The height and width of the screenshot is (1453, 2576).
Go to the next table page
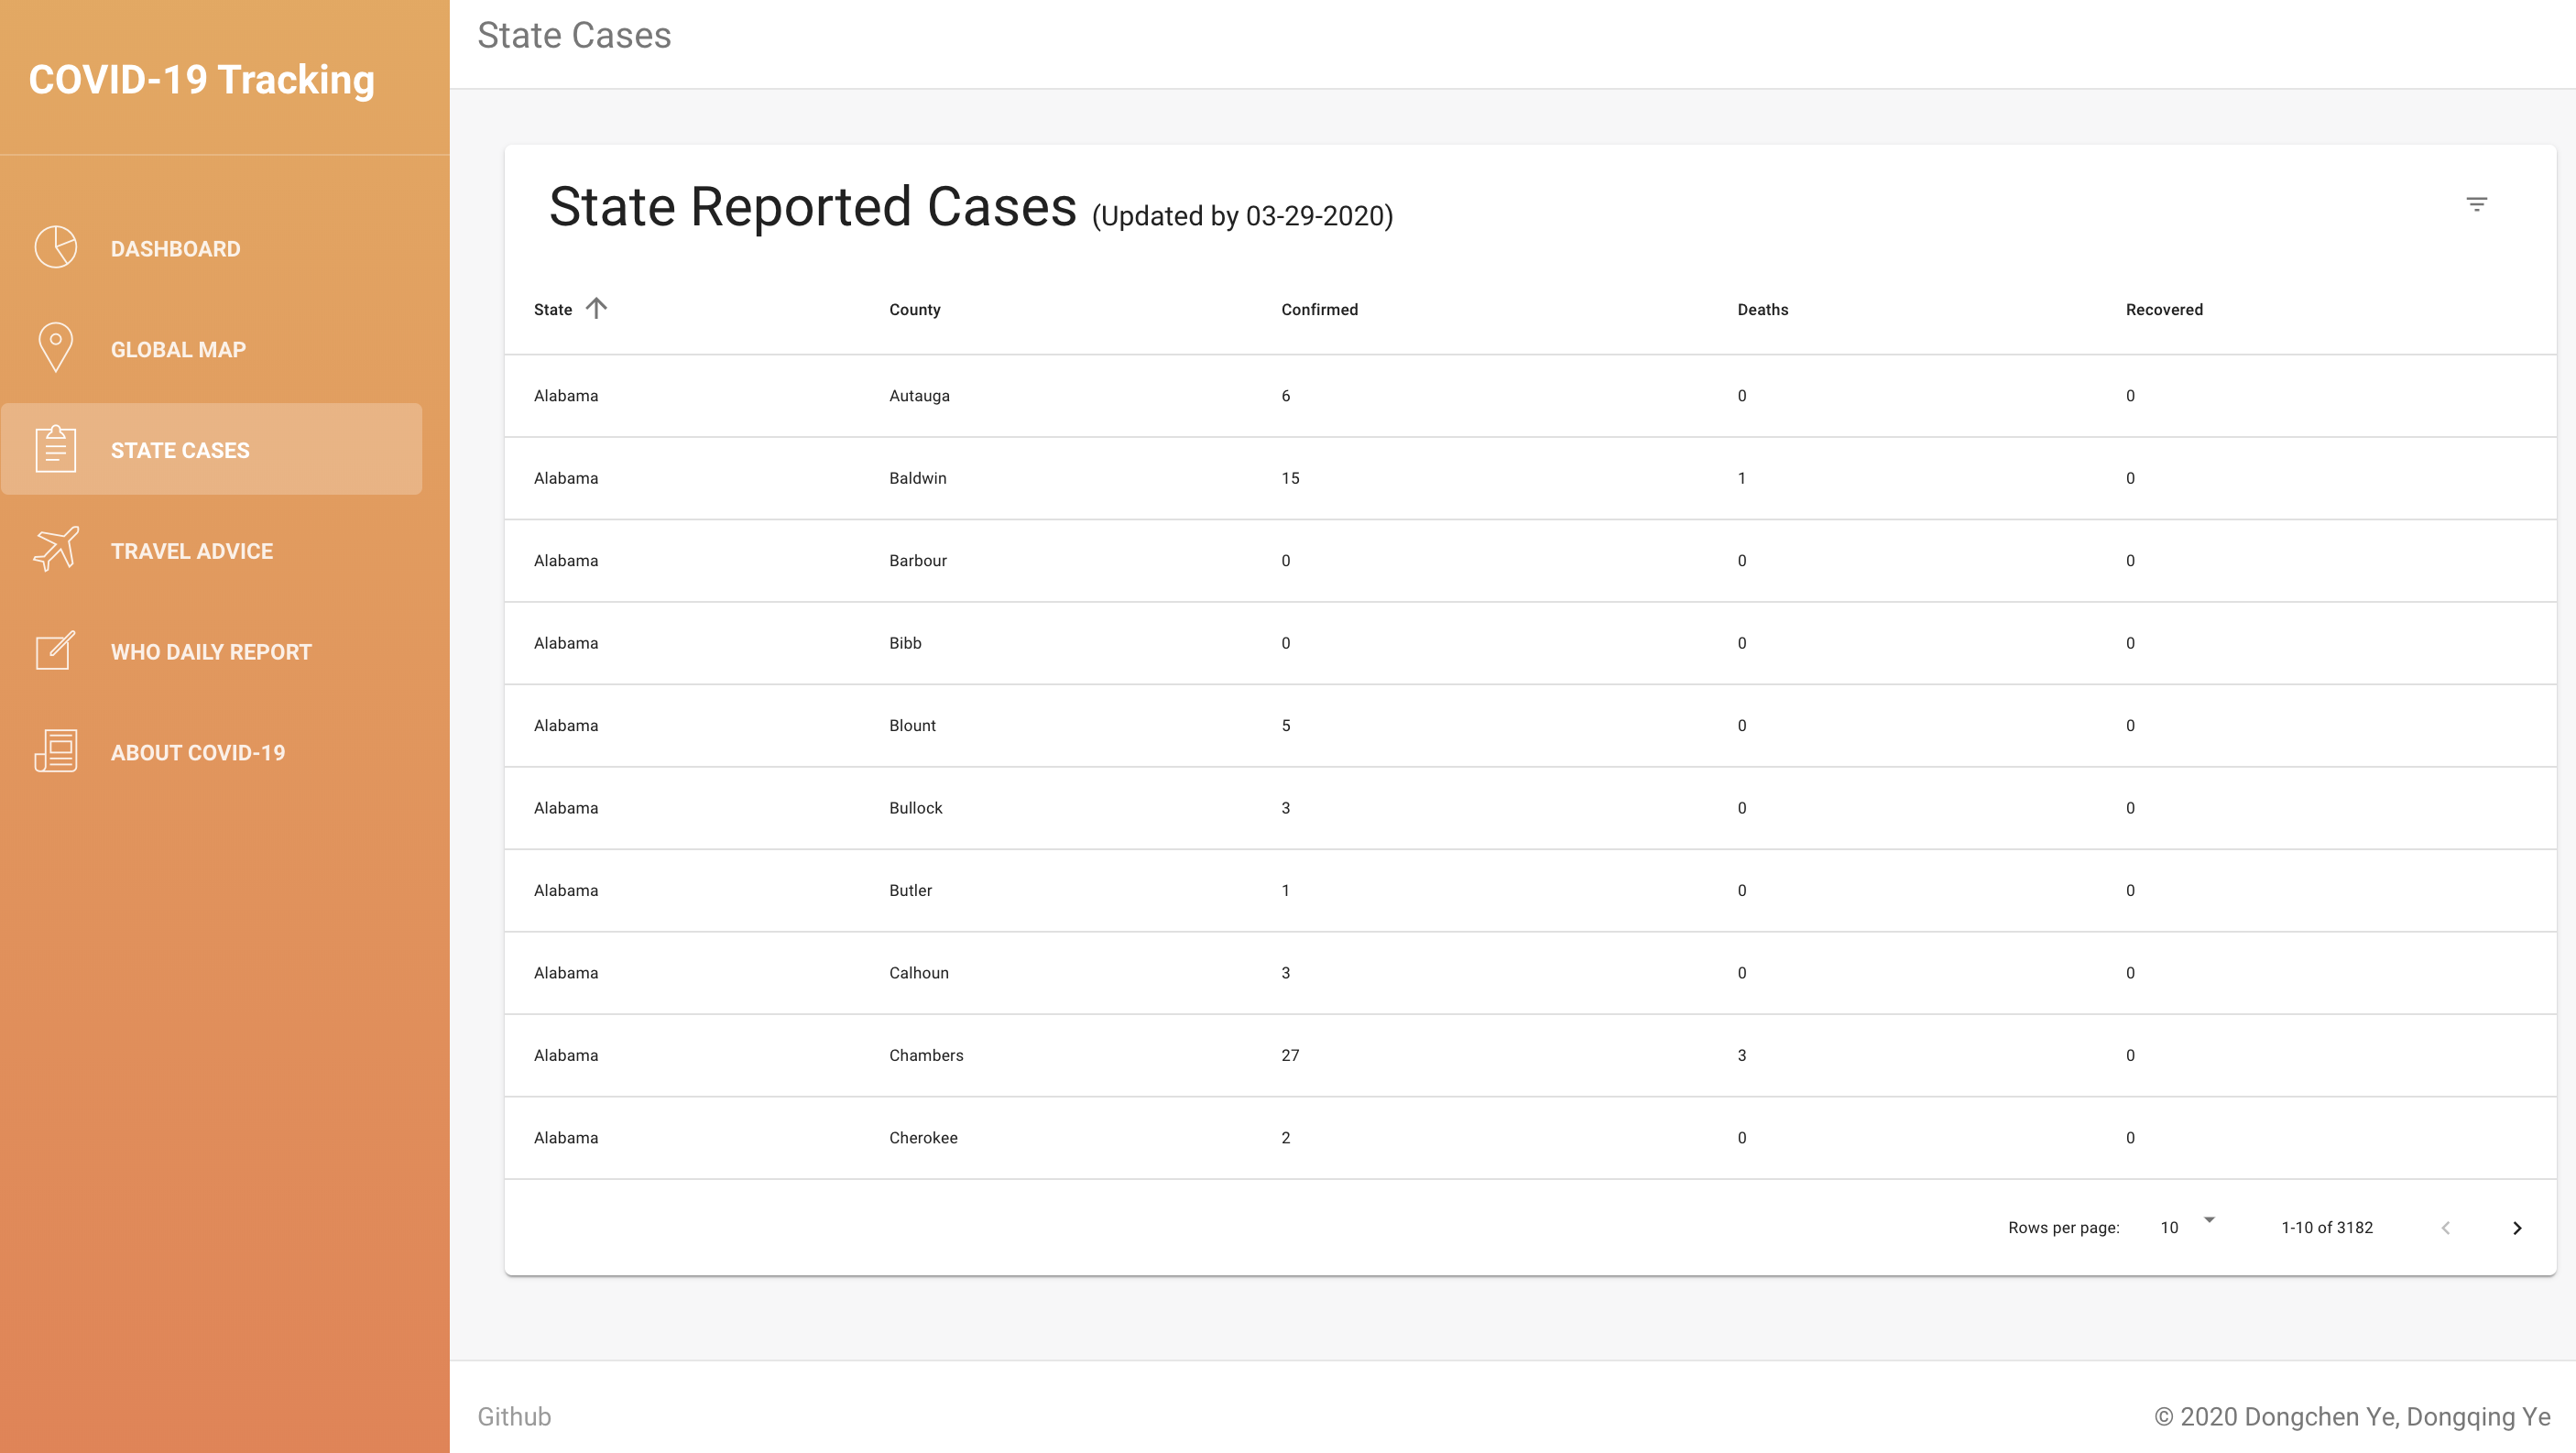[2517, 1228]
